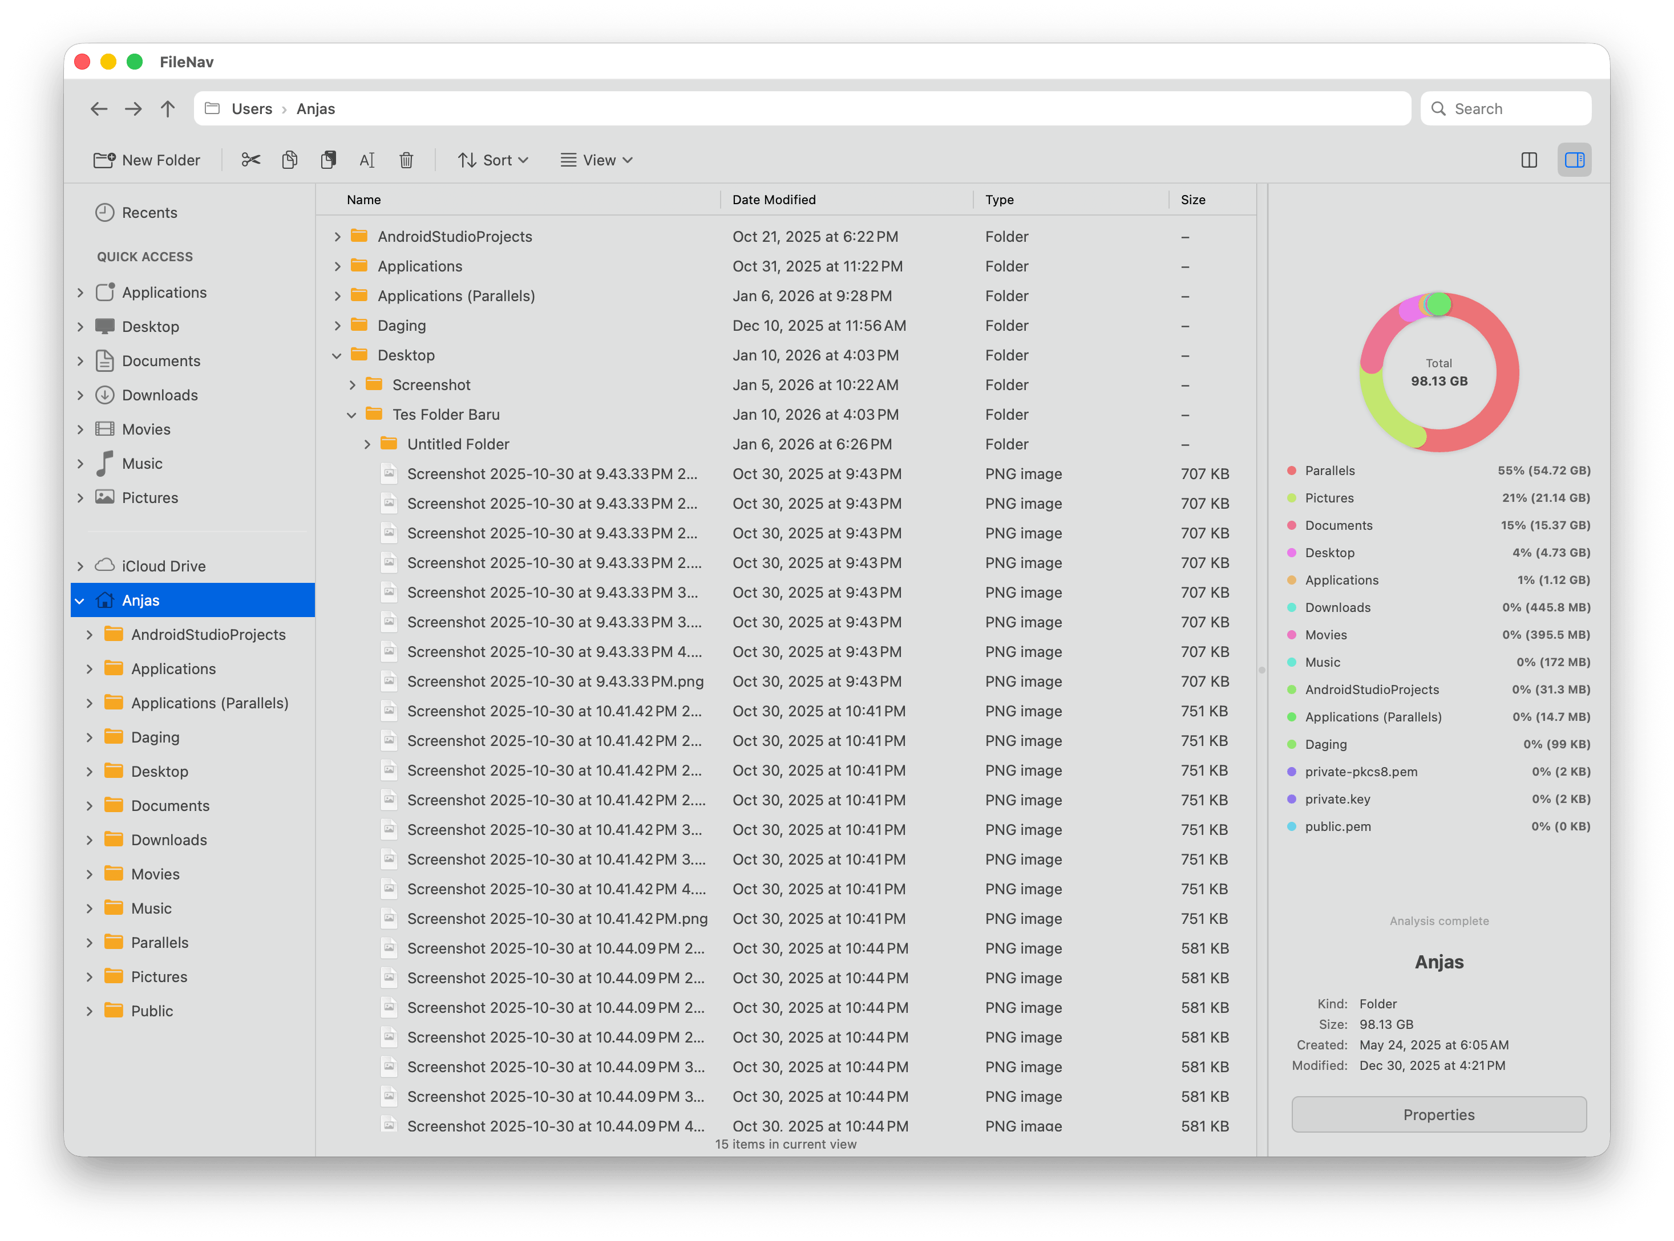Expand the Screenshot folder row

point(351,384)
